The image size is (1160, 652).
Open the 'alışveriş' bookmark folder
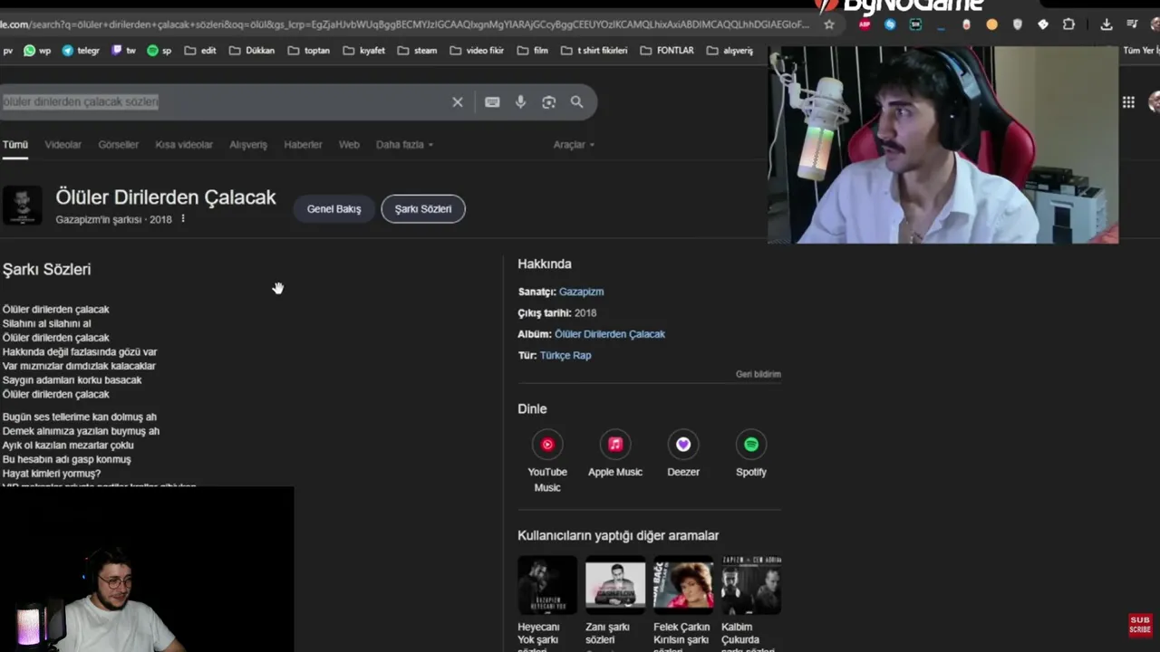tap(730, 51)
